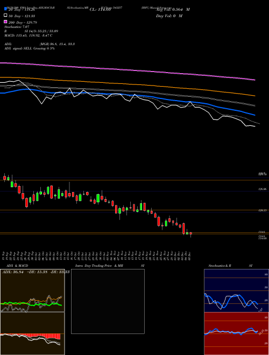
Task: Click the 'Avg Vol: 0.564 M' label
Action: tap(173, 10)
